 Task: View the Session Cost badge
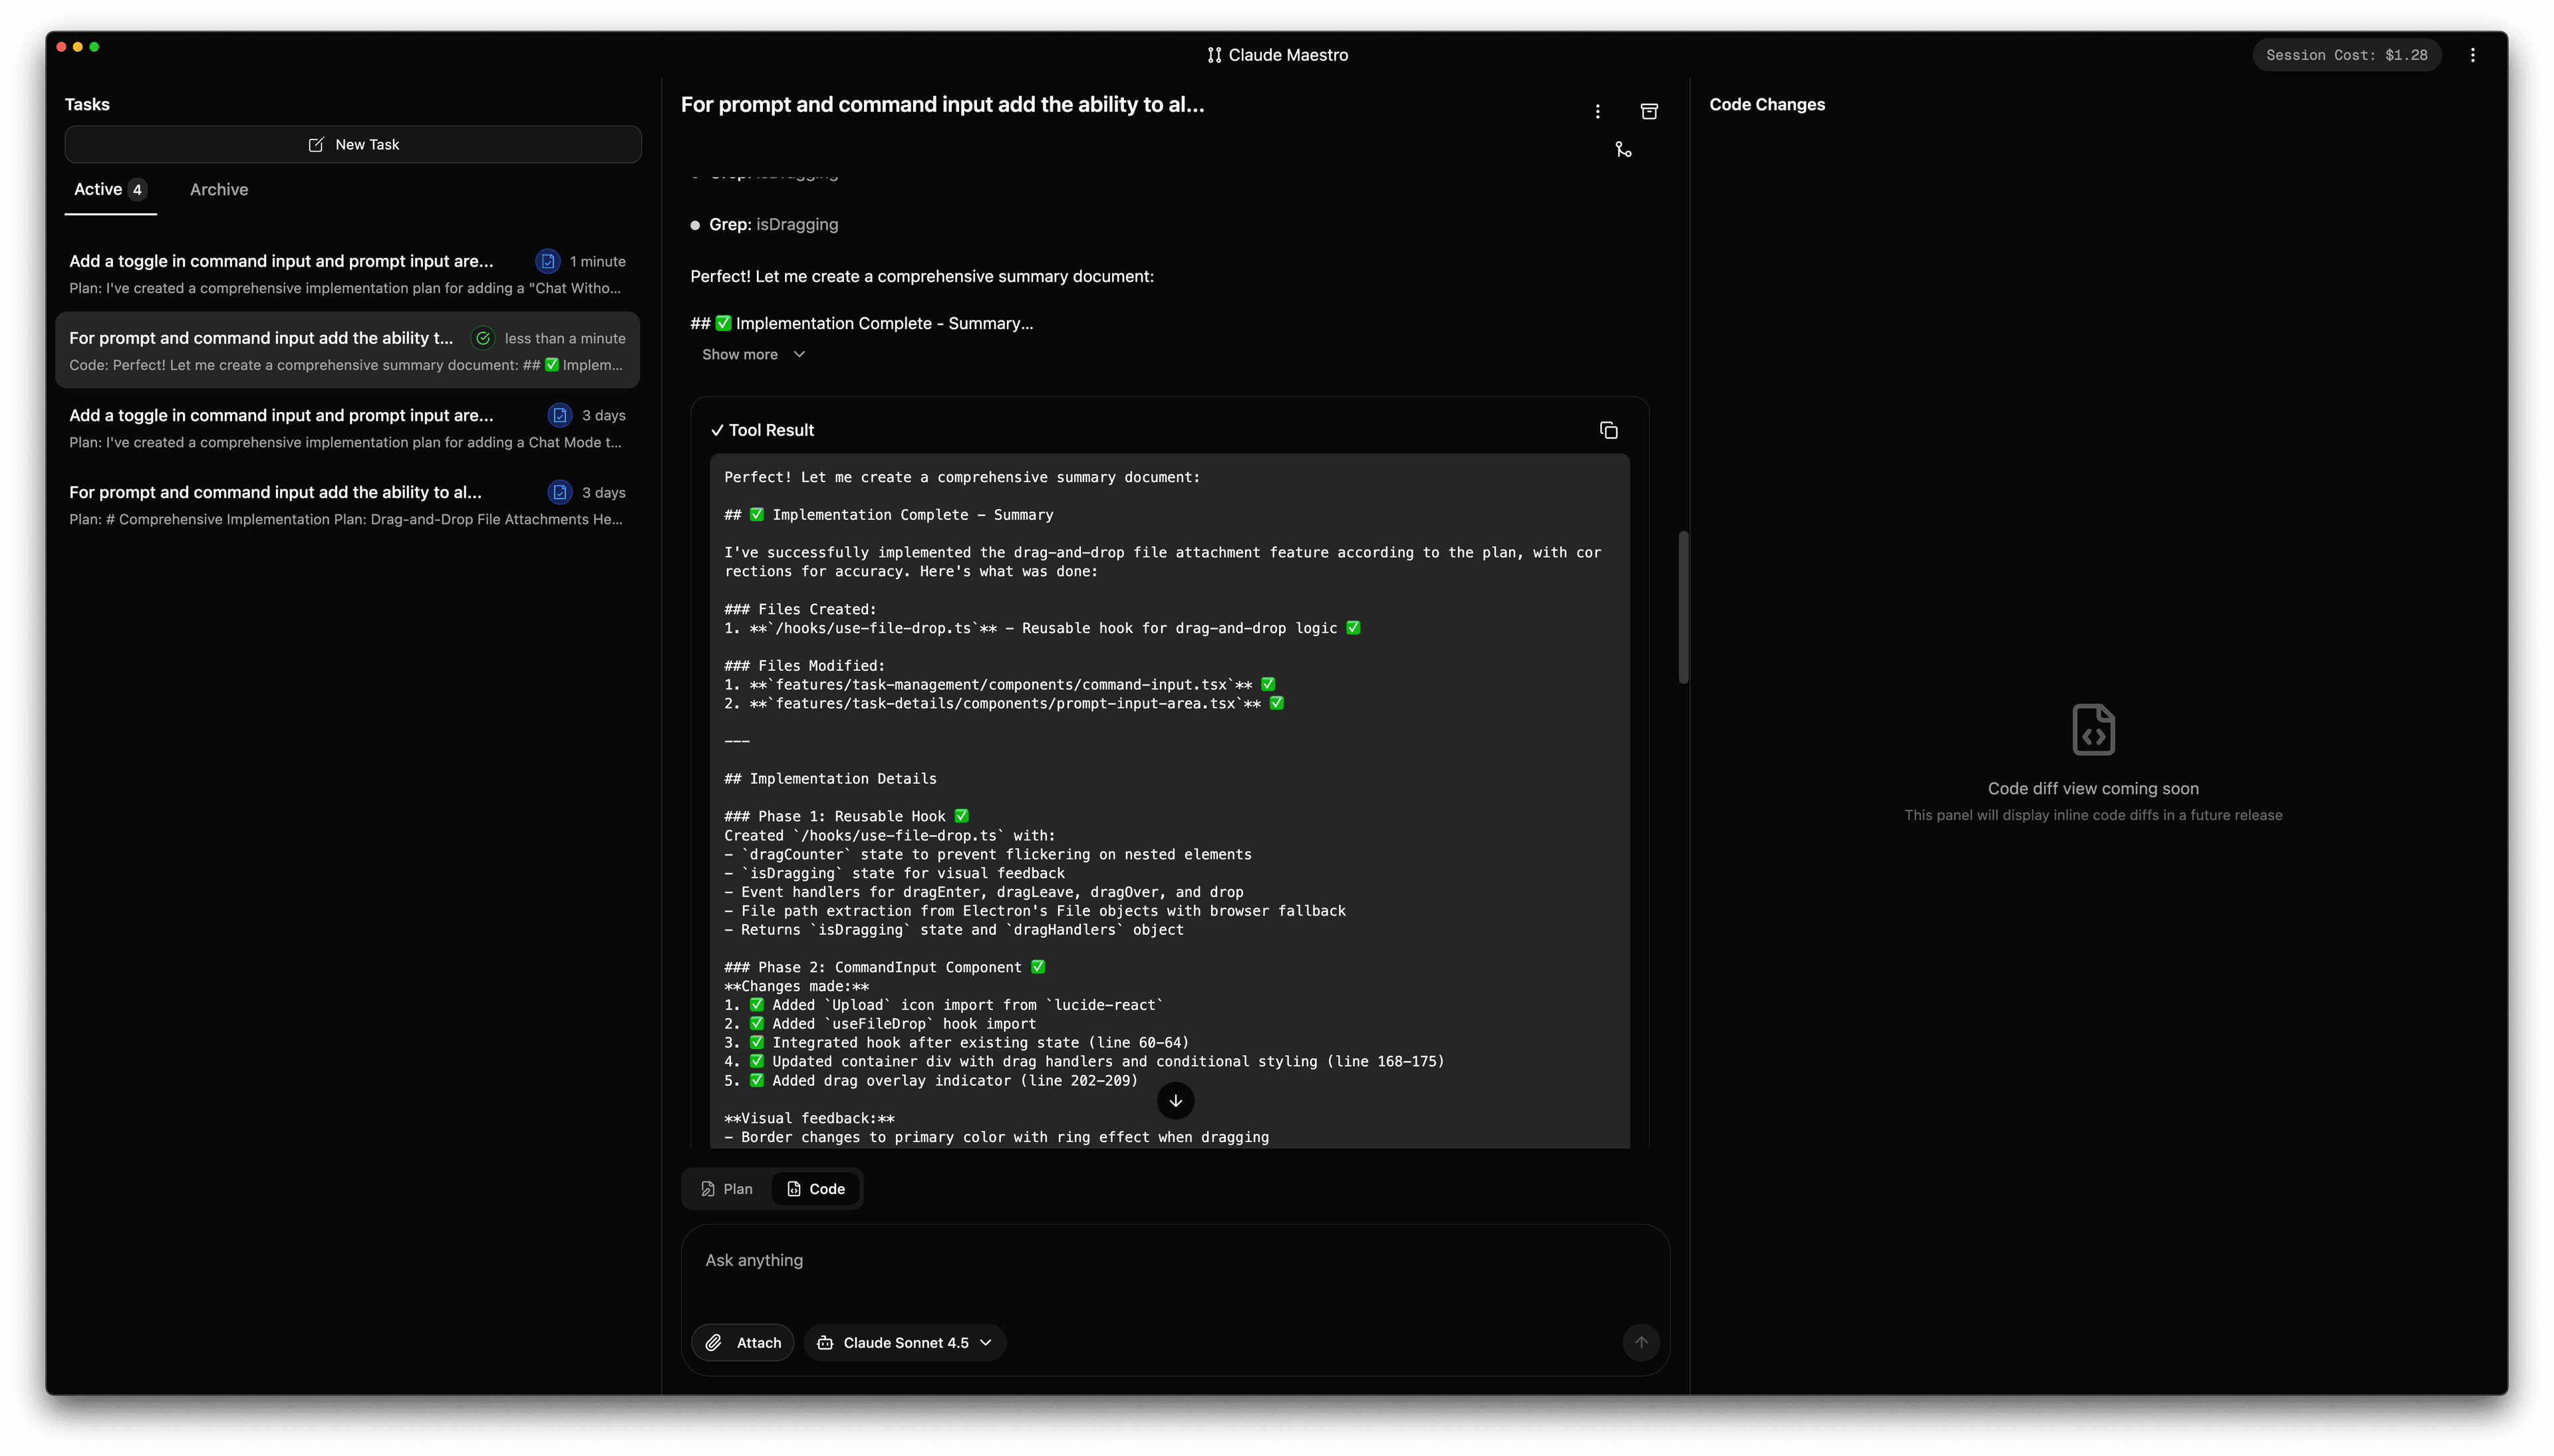pos(2346,55)
